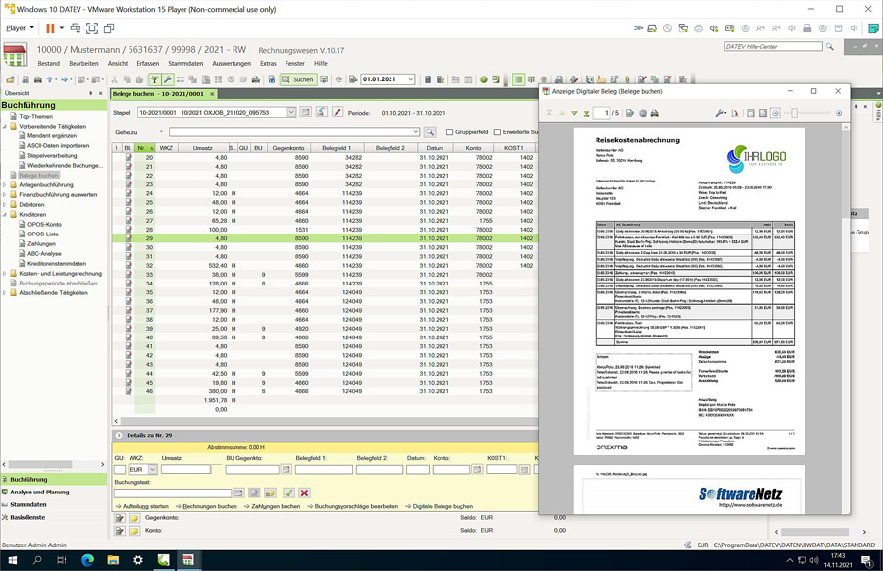Open the Stammdaten menu
883x571 pixels.
(x=185, y=63)
